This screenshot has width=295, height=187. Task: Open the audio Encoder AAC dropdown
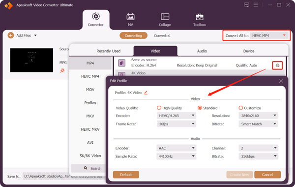[x=177, y=148]
